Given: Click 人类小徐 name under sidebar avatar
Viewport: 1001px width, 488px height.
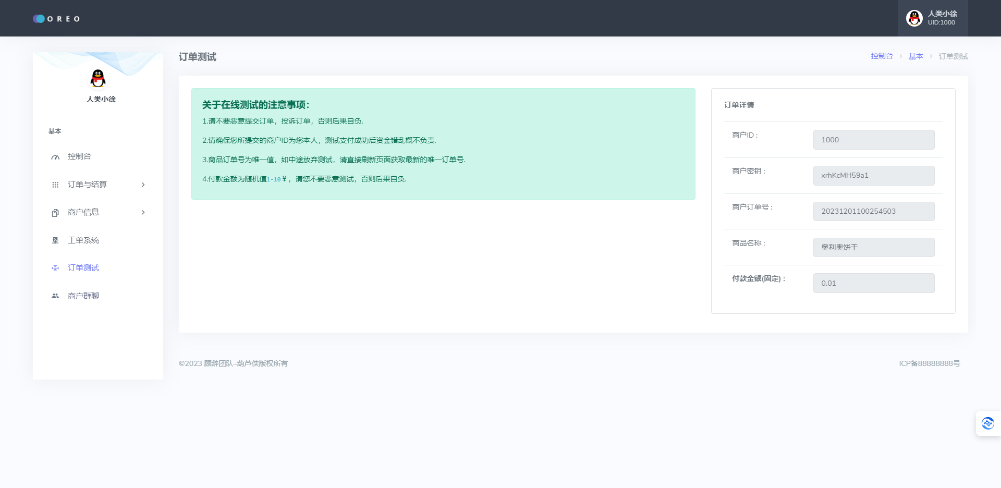Looking at the screenshot, I should [101, 99].
